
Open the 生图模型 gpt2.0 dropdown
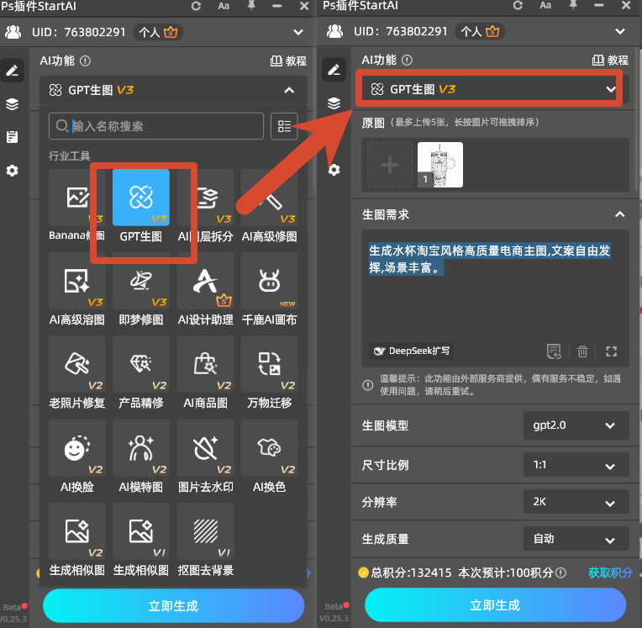click(576, 425)
